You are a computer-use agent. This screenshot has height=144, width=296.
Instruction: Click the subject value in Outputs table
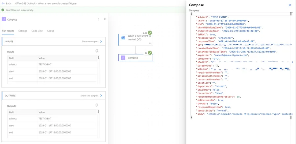[45, 118]
